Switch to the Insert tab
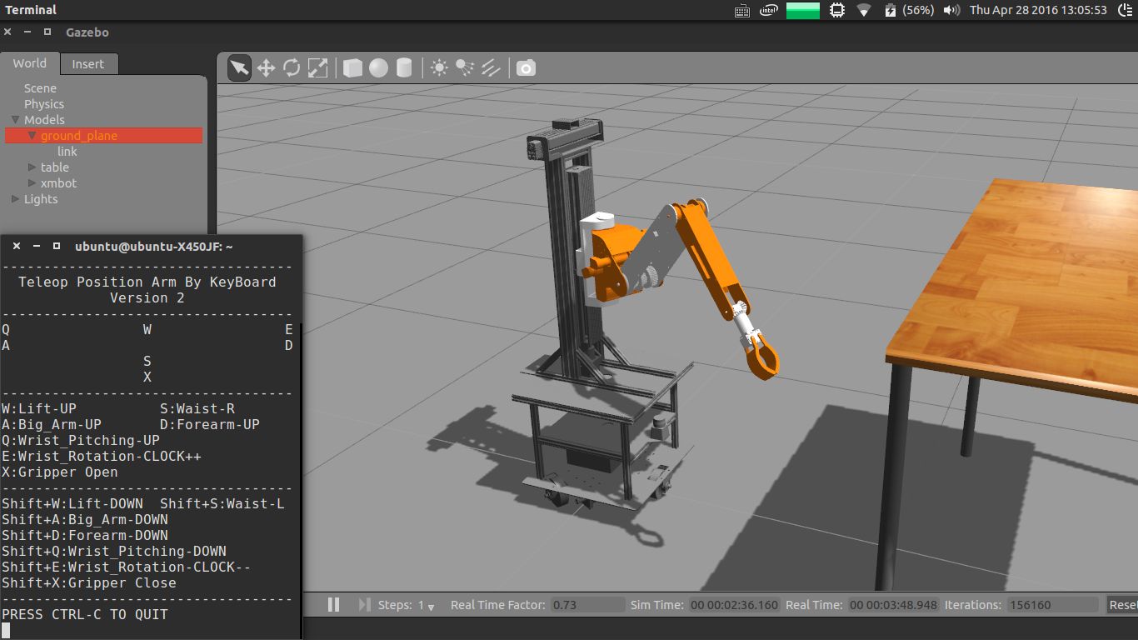The height and width of the screenshot is (640, 1138). 88,64
